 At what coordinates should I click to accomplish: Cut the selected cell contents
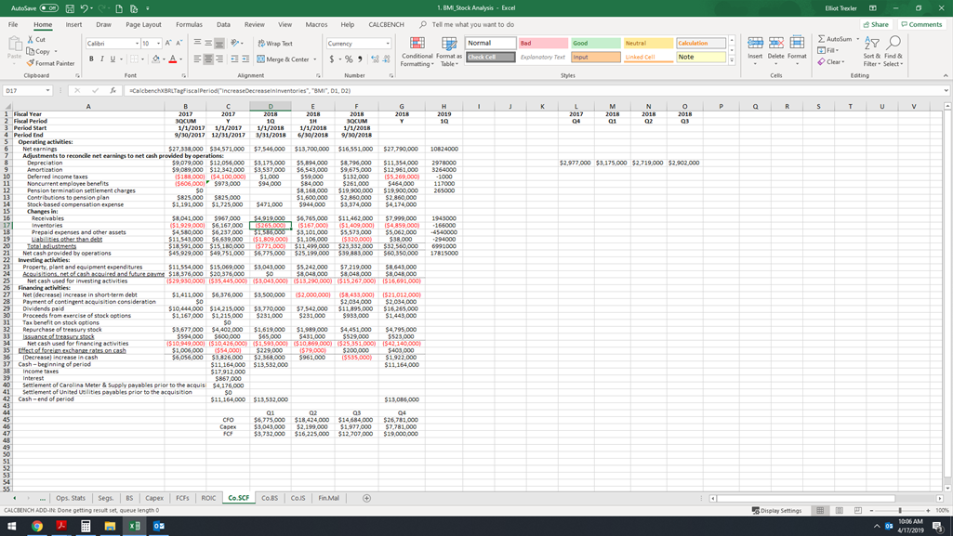(x=36, y=39)
